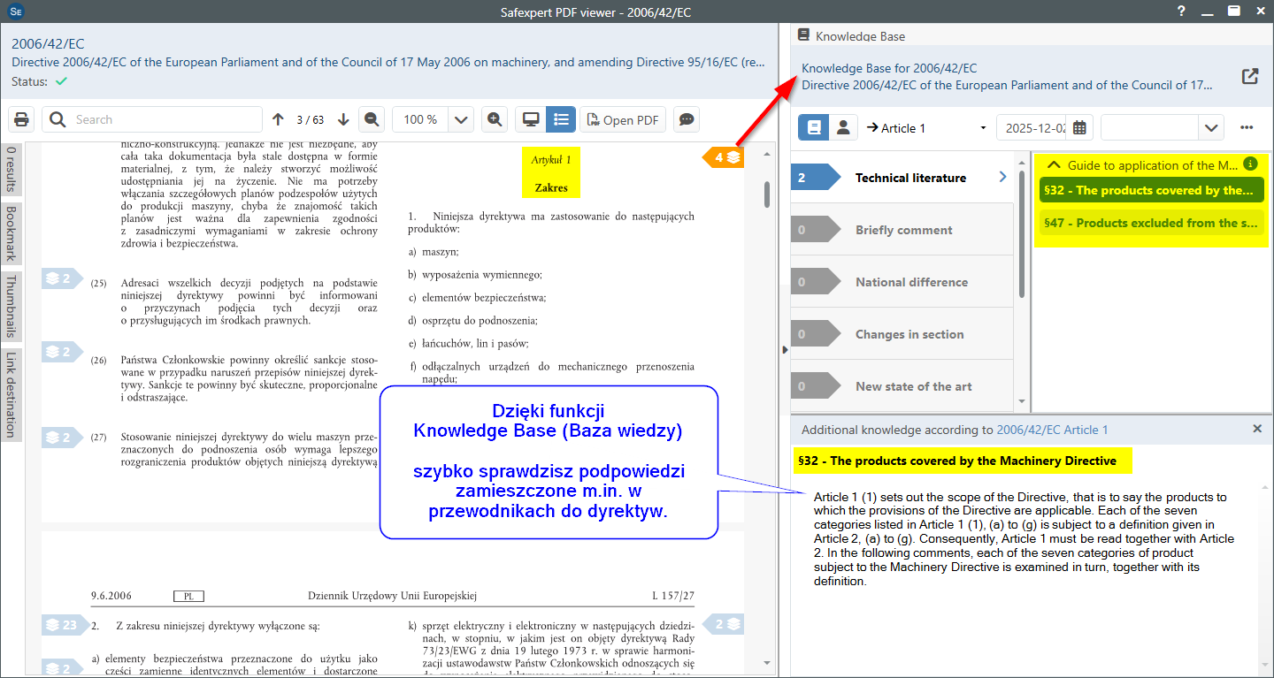Go to the previous page arrow
The height and width of the screenshot is (678, 1274).
coord(278,119)
